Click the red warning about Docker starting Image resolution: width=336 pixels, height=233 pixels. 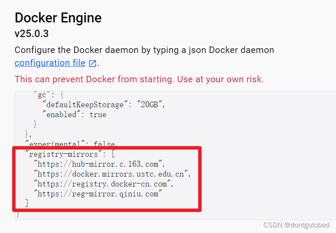(x=139, y=79)
